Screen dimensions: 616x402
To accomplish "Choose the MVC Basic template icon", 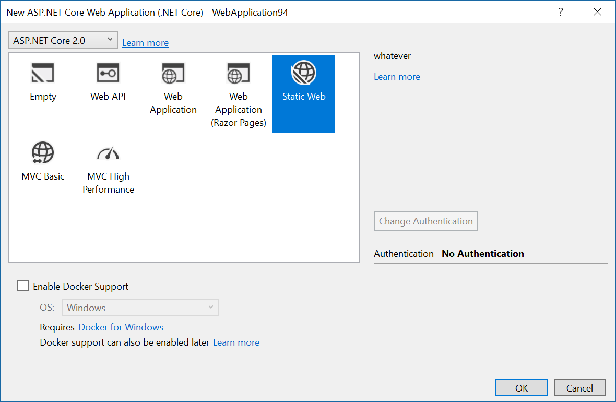I will tap(42, 152).
